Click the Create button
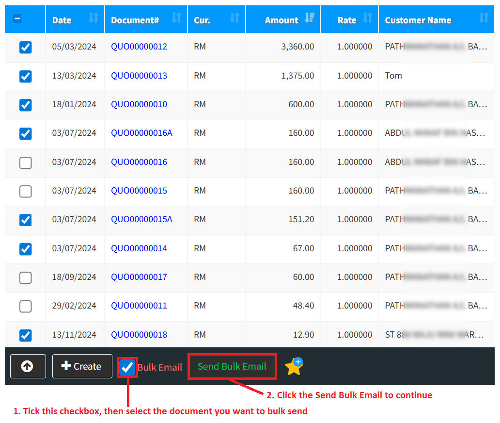The image size is (500, 423). pyautogui.click(x=82, y=366)
